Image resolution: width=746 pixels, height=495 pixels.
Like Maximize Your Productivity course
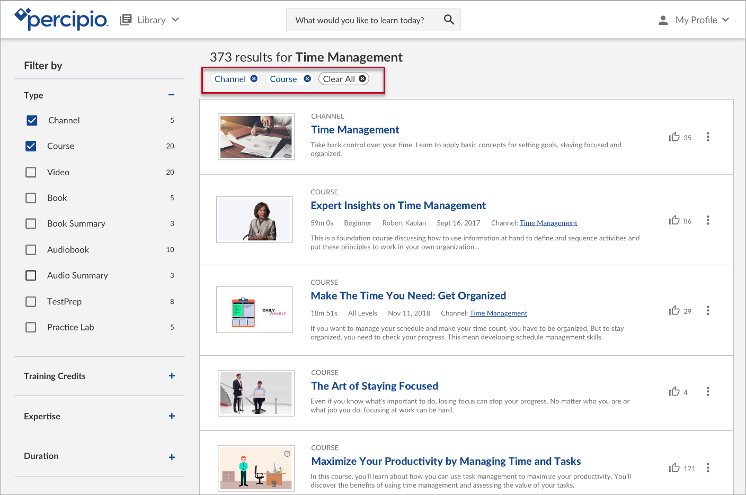(x=674, y=468)
